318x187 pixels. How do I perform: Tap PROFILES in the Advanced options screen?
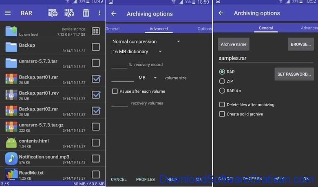pyautogui.click(x=146, y=179)
